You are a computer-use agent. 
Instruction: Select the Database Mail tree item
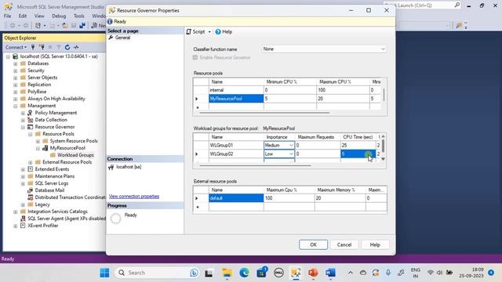49,190
